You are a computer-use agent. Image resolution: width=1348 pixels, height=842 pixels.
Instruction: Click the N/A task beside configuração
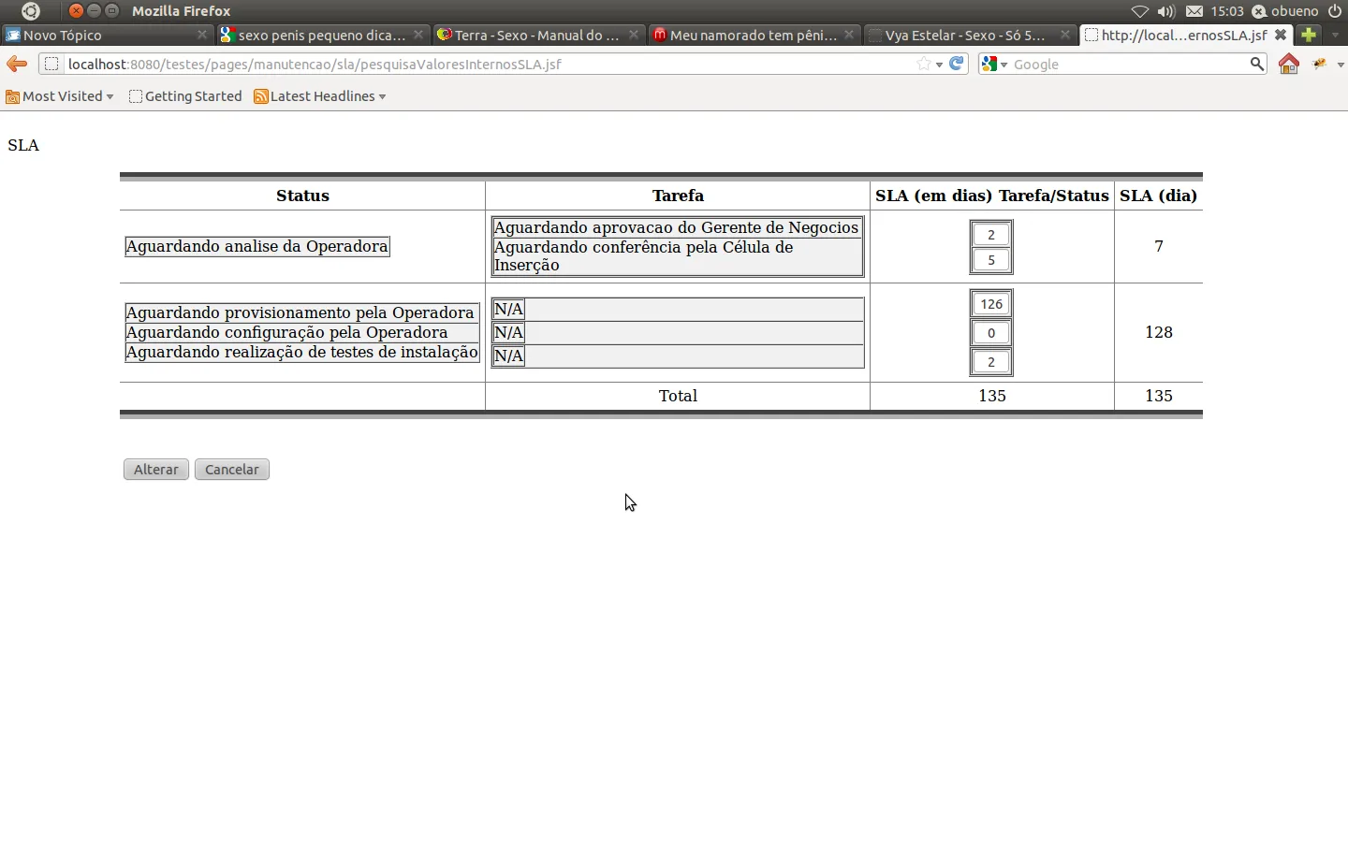508,332
